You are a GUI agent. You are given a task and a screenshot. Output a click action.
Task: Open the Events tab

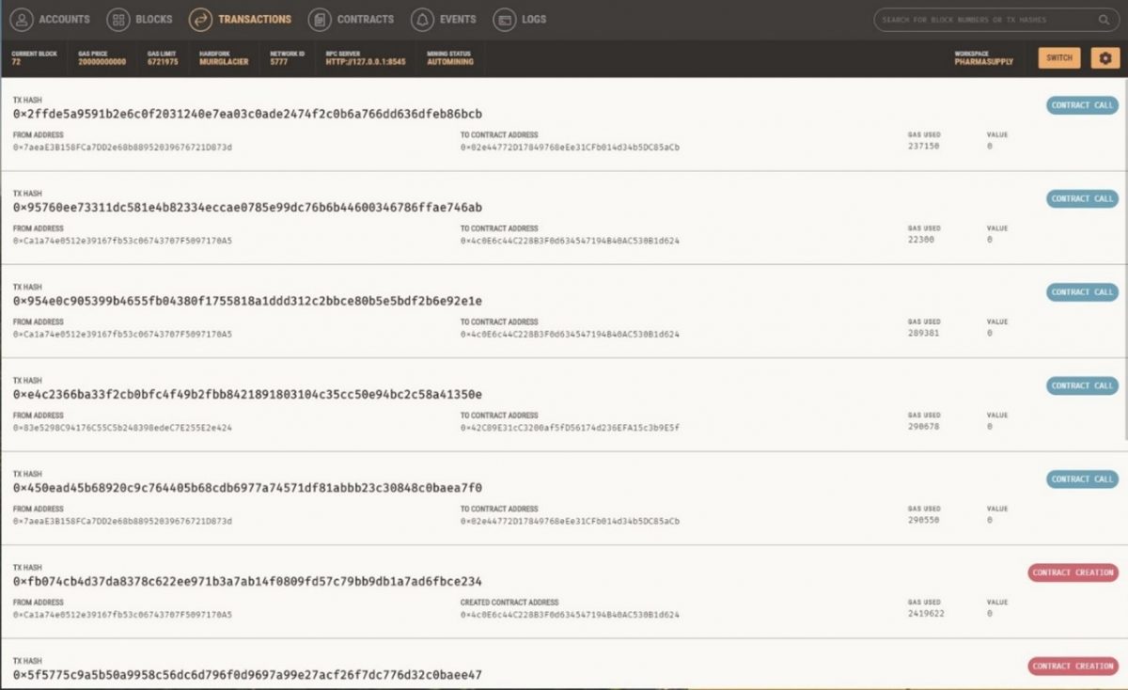[x=458, y=20]
